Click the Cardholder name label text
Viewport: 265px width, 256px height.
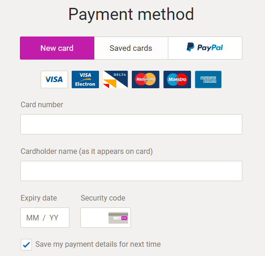(x=86, y=152)
